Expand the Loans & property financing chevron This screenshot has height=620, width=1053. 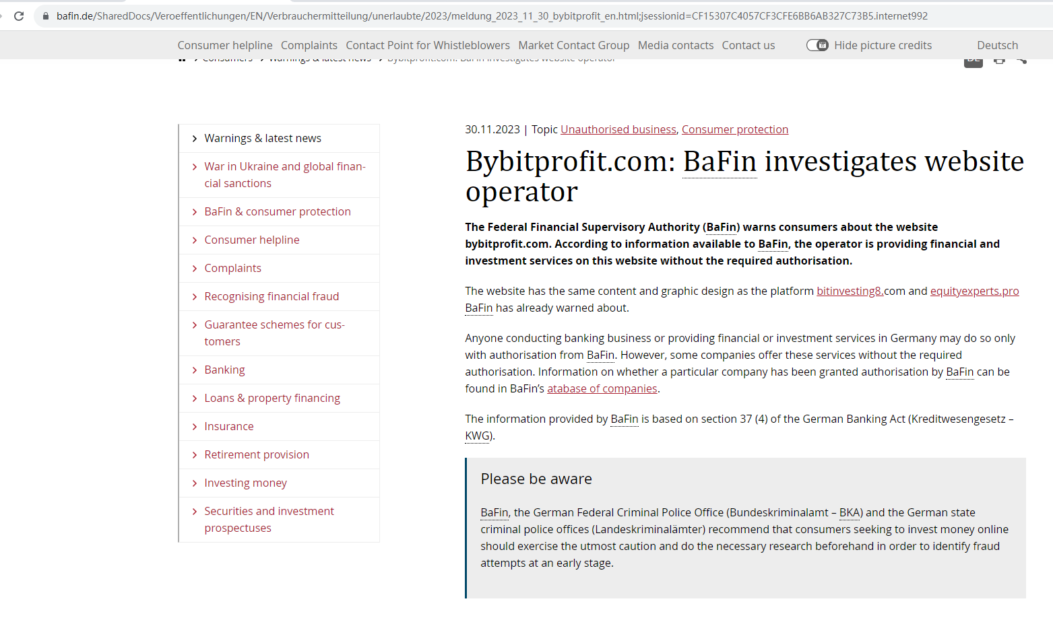coord(195,399)
